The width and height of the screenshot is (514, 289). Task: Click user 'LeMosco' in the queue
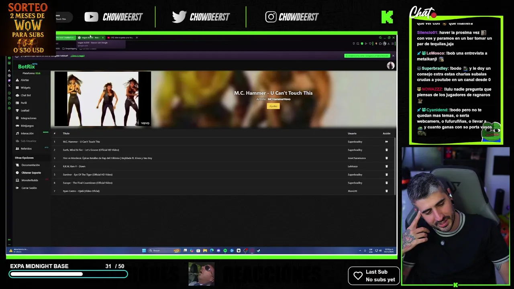tap(353, 166)
